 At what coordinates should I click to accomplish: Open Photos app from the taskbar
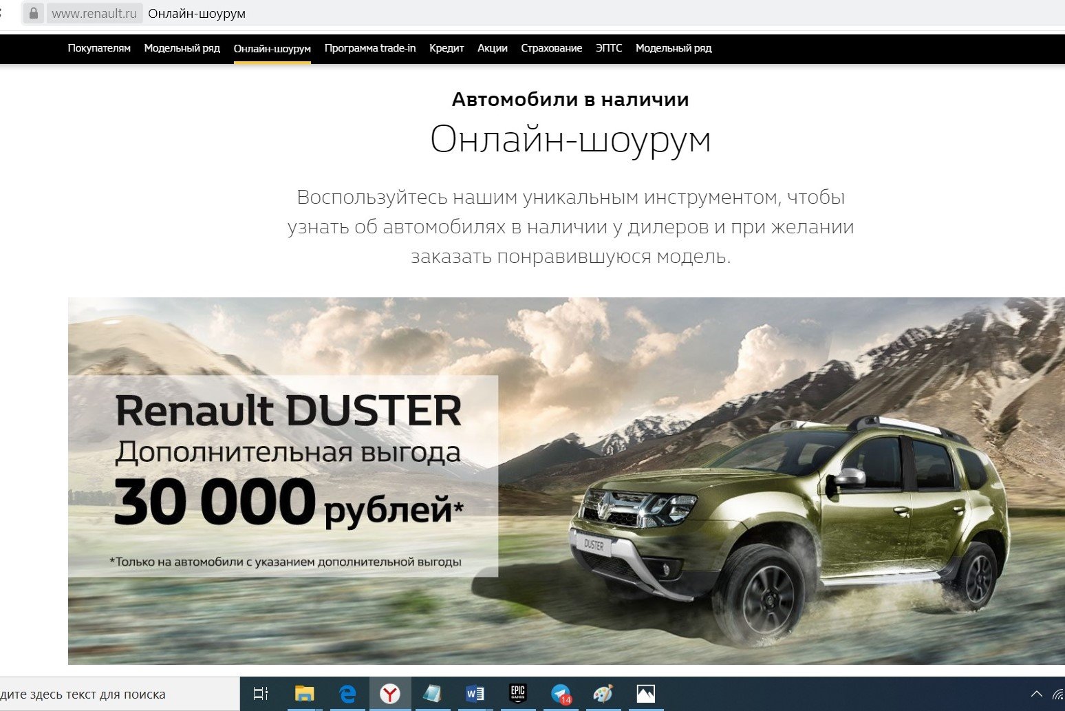[647, 694]
